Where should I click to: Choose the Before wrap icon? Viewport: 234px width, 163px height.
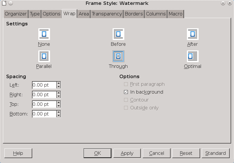click(118, 34)
